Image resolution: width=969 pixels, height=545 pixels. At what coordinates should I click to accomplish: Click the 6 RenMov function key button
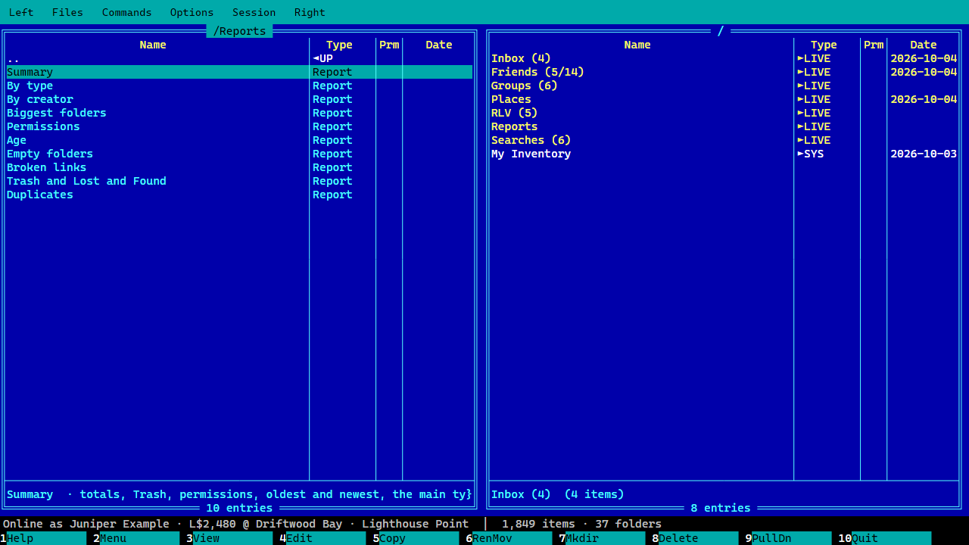tap(509, 538)
